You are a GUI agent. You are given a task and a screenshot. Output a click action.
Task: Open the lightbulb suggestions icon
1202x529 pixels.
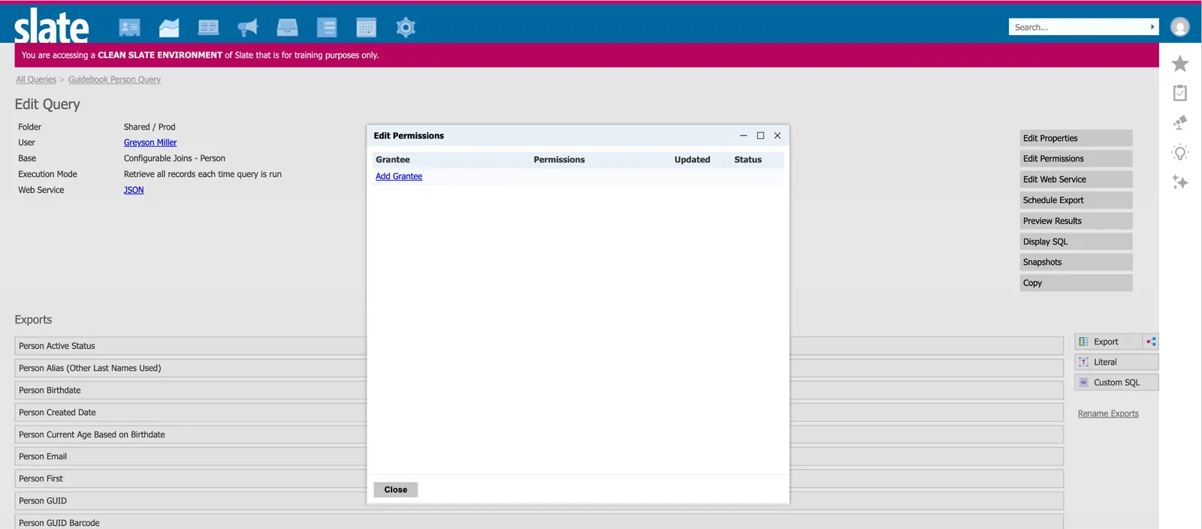pos(1180,153)
